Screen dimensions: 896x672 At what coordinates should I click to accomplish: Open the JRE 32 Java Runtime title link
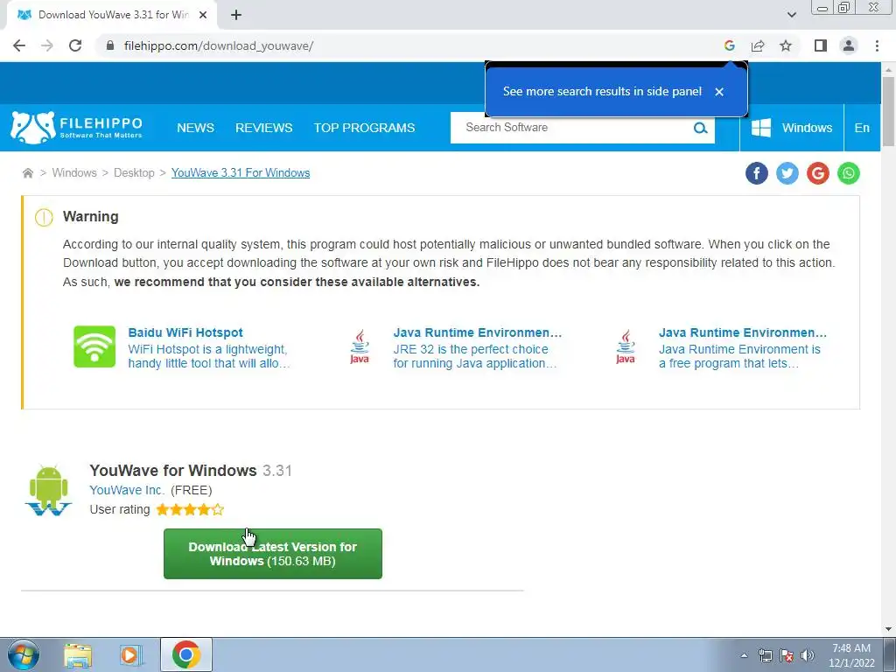coord(477,332)
